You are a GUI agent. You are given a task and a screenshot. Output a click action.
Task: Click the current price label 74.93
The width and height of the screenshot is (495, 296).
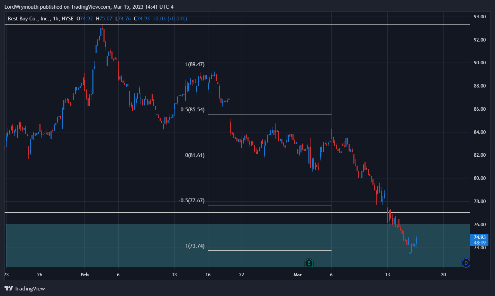click(479, 237)
